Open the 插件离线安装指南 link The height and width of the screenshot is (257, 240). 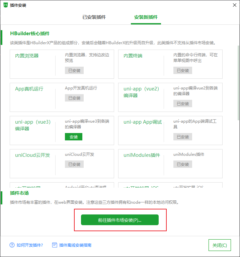[x=75, y=245]
